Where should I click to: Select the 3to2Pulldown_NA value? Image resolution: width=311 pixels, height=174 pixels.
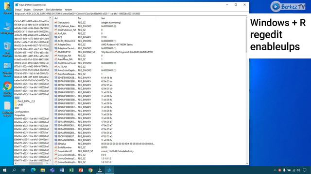[67, 30]
